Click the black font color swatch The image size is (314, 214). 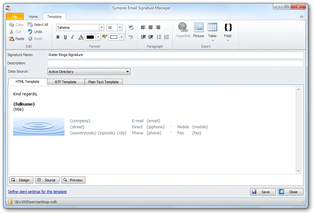pyautogui.click(x=90, y=37)
